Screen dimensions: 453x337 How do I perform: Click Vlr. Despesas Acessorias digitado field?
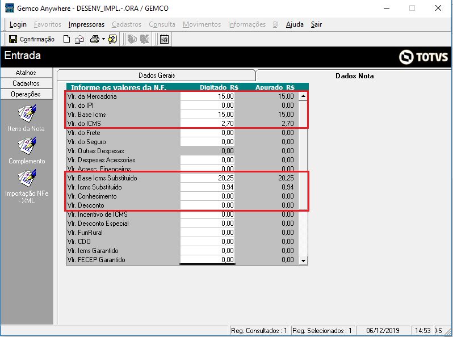[207, 160]
